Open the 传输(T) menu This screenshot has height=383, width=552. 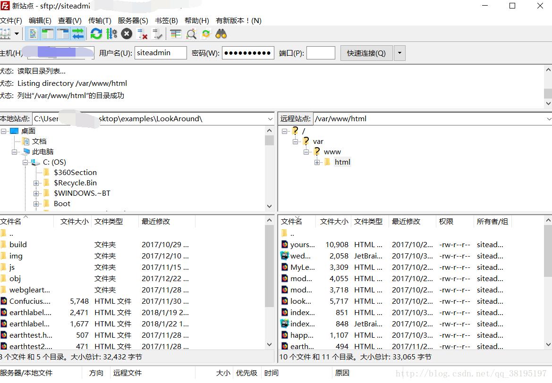[100, 21]
